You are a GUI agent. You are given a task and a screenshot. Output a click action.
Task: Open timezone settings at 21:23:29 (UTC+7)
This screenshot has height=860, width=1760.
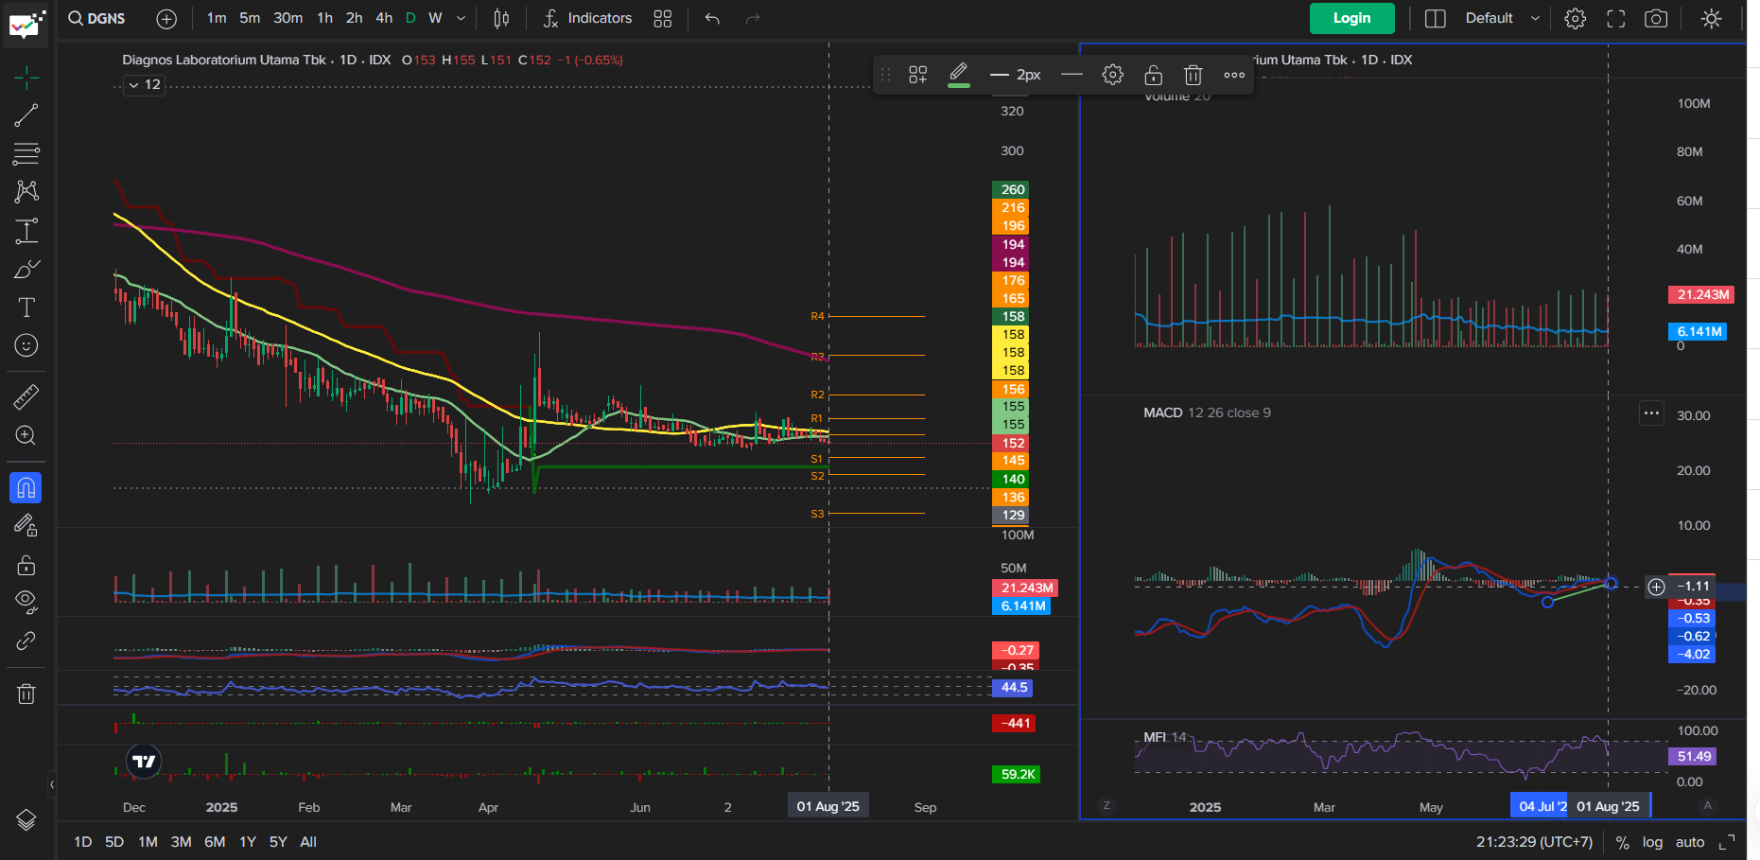coord(1534,842)
